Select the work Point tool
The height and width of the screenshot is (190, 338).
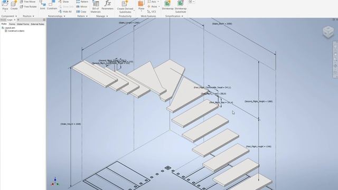pyautogui.click(x=153, y=7)
